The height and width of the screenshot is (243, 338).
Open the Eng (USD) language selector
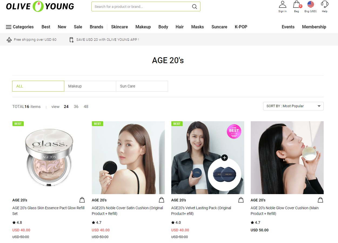click(311, 7)
